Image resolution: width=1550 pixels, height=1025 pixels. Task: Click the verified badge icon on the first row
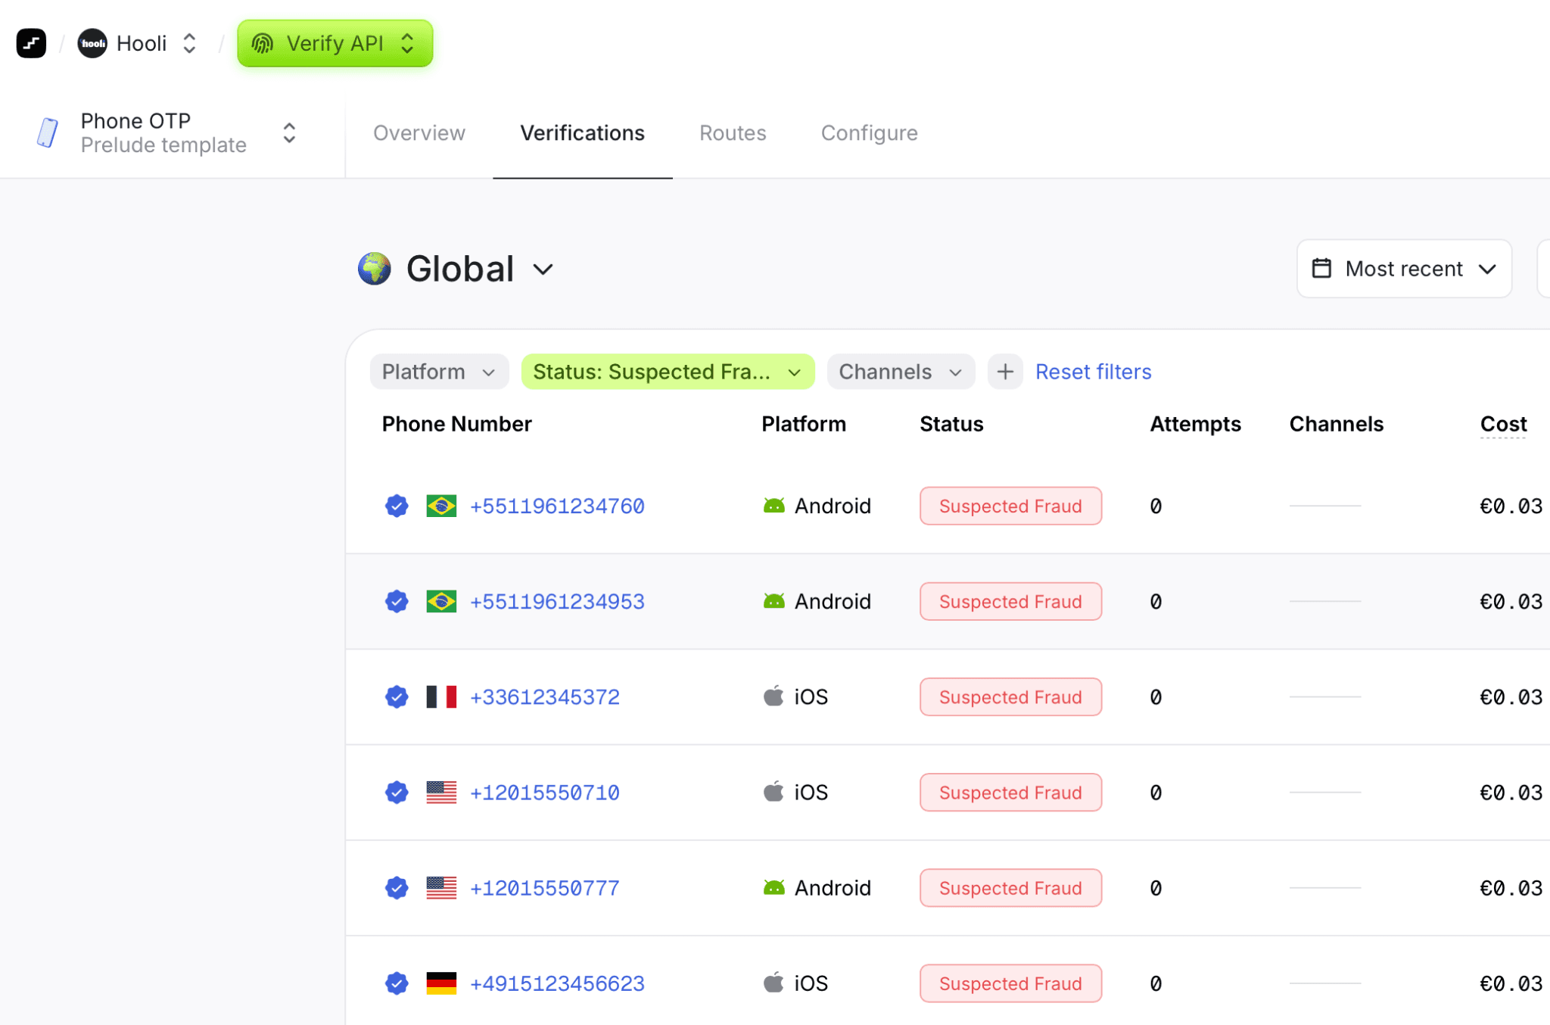click(x=396, y=506)
